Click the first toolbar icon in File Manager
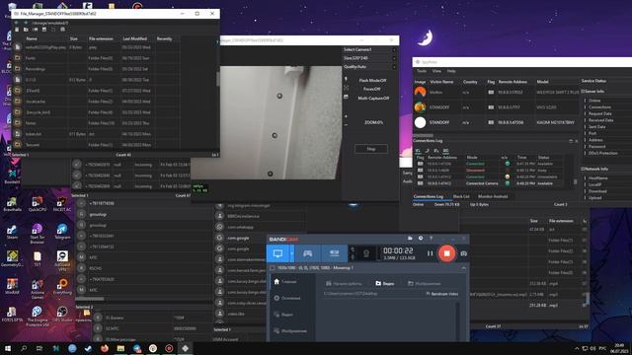Screen dimensions: 632x355 tap(17, 30)
